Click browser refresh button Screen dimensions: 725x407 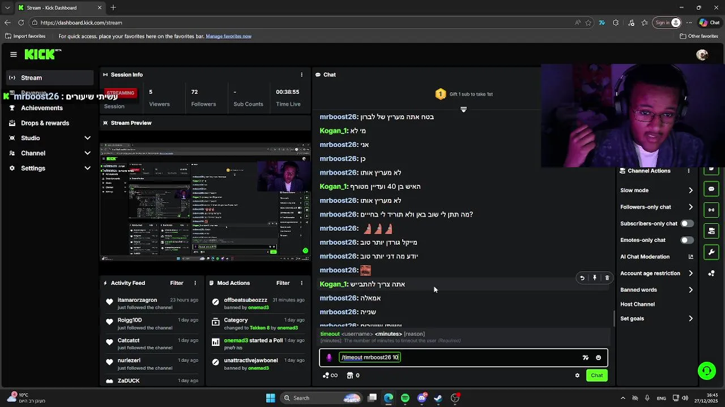(x=21, y=23)
